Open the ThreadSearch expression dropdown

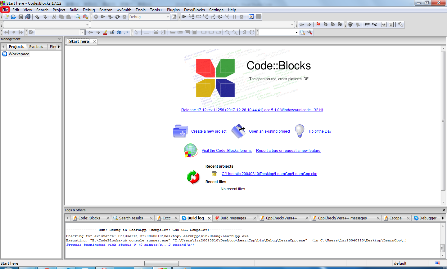click(x=296, y=32)
